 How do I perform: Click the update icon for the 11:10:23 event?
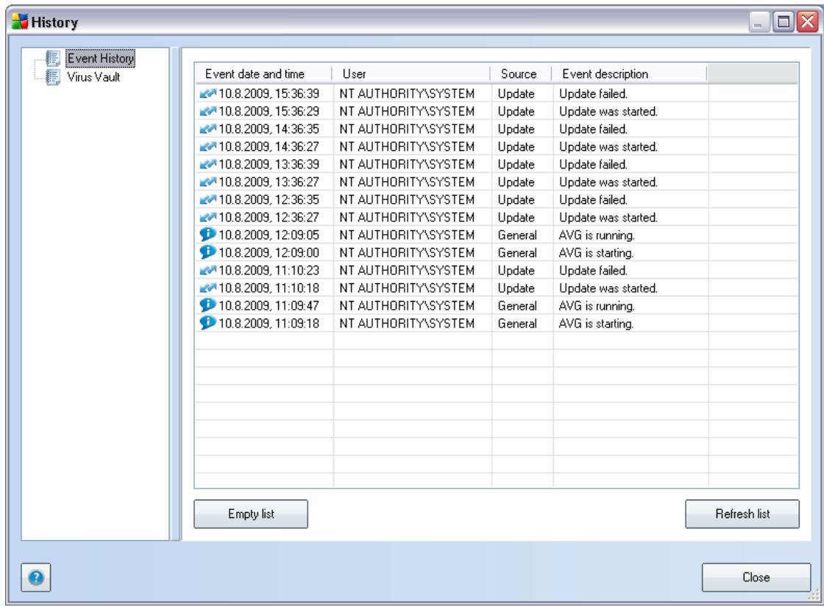coord(207,270)
